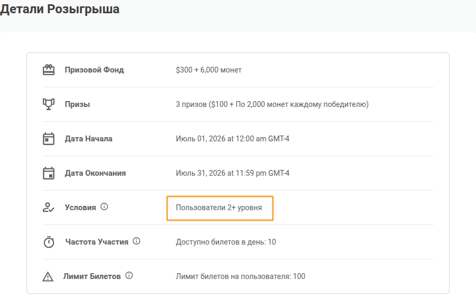Open the info tooltip next to Условия
The image size is (476, 297).
coord(104,206)
